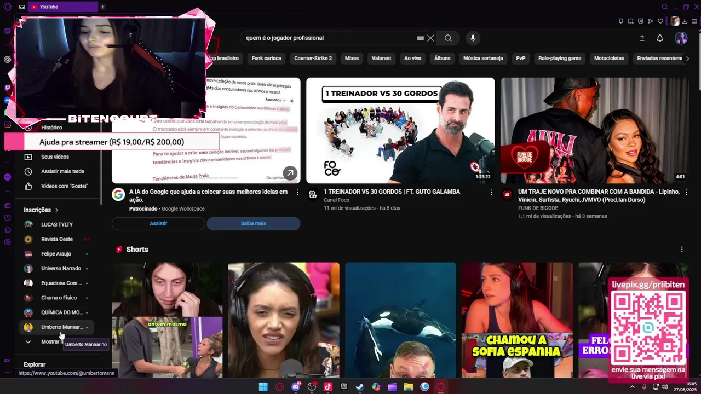Select the Funk carioca filter chip

point(266,59)
